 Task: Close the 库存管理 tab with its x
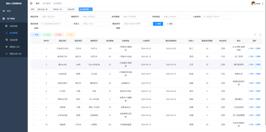[90, 9]
